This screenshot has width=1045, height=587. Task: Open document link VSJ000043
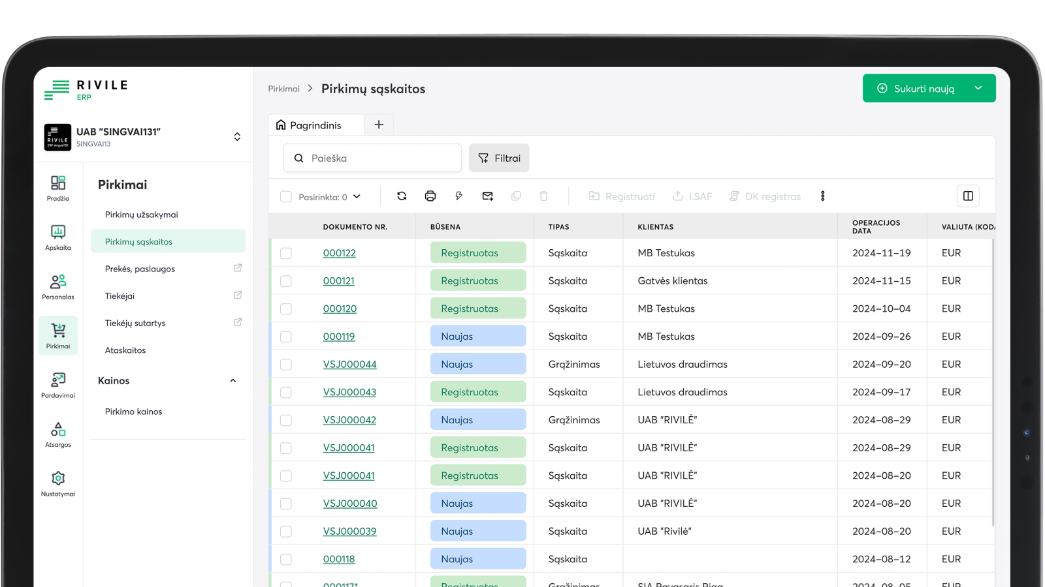pyautogui.click(x=349, y=392)
